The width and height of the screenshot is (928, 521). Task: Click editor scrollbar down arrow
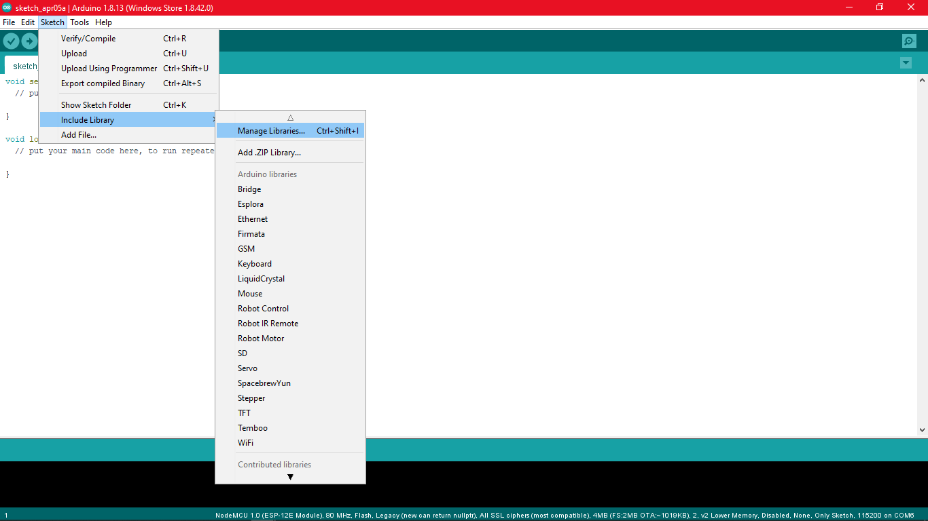[922, 429]
